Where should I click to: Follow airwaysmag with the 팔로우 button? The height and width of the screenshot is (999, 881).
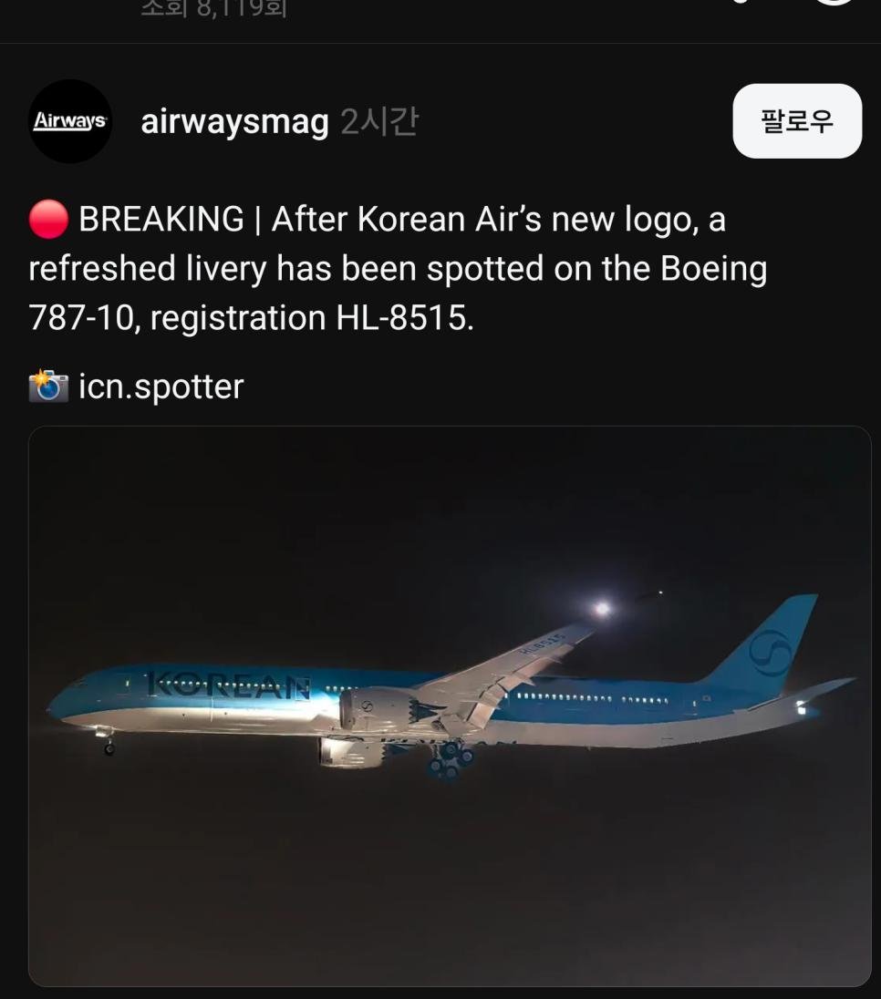(x=797, y=121)
